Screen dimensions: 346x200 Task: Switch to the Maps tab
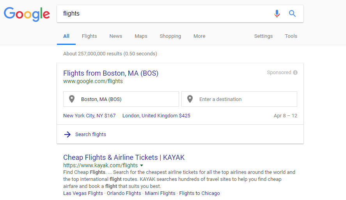(141, 36)
